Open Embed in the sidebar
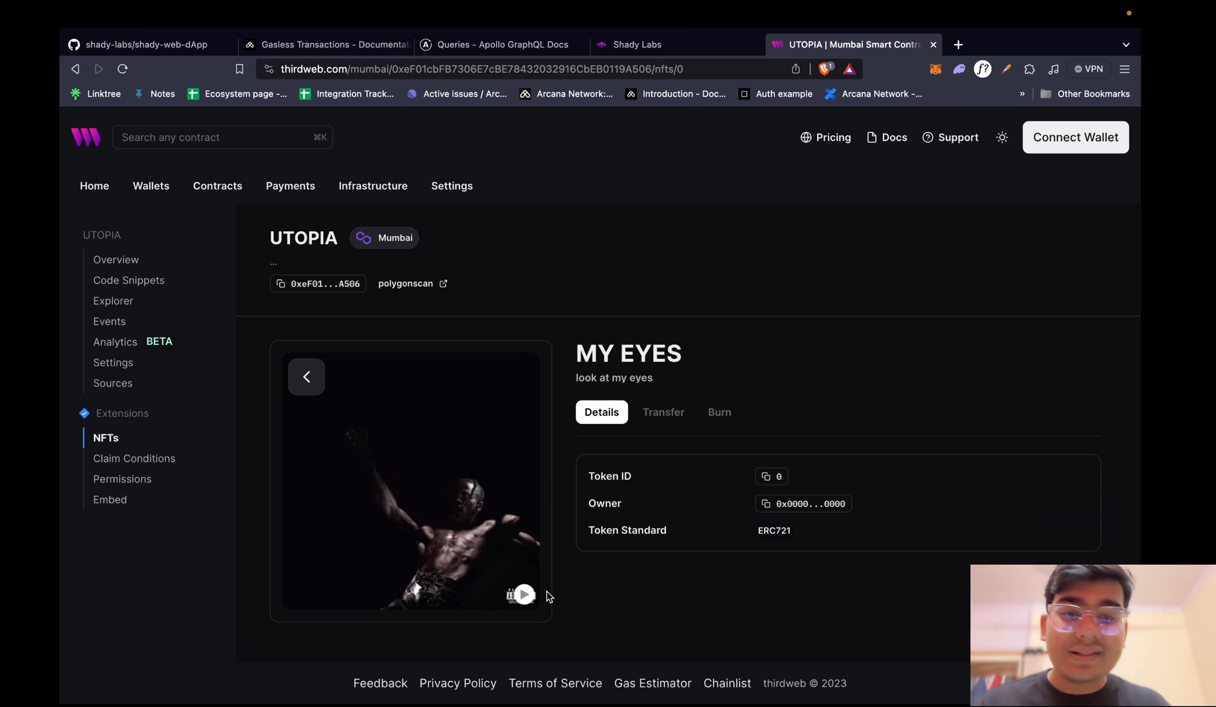 (110, 499)
